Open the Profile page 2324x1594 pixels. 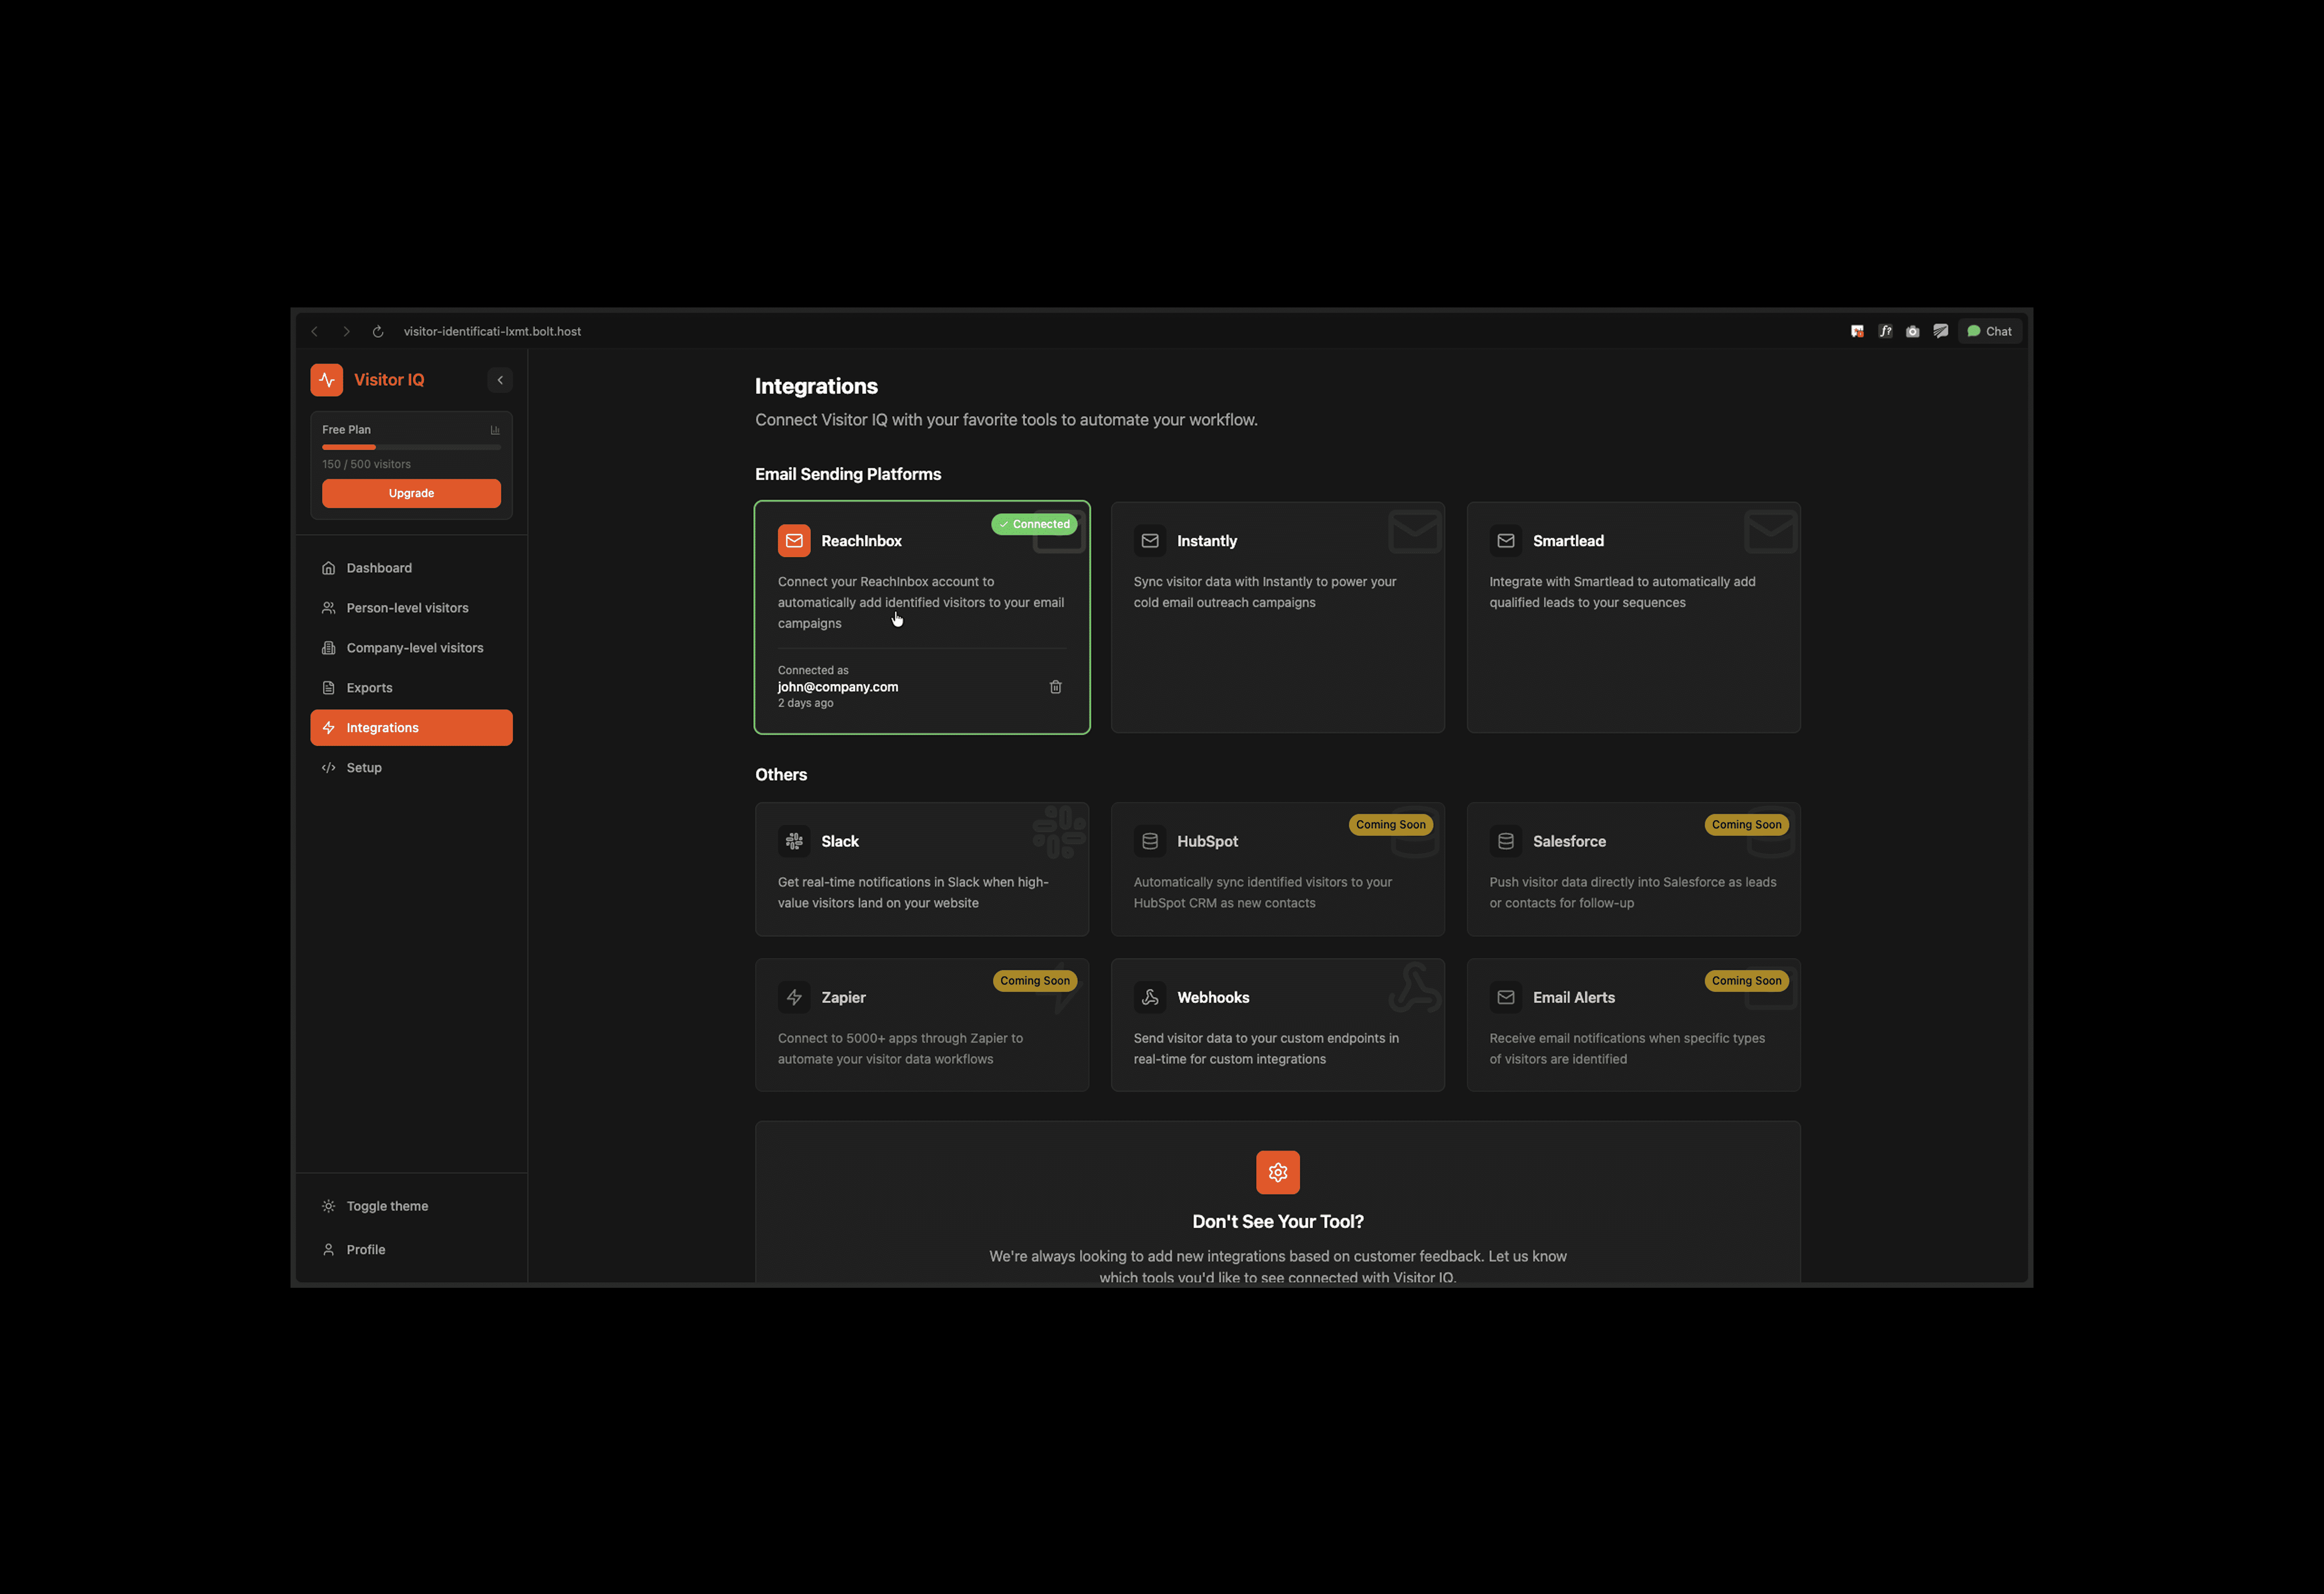365,1250
